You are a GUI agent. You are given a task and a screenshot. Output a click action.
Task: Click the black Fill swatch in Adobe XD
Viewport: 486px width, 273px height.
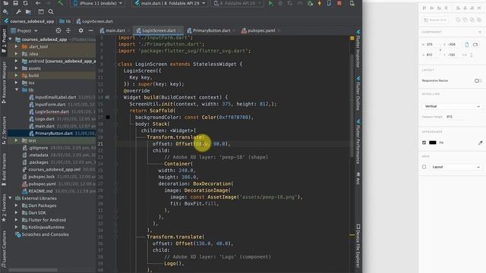click(433, 143)
